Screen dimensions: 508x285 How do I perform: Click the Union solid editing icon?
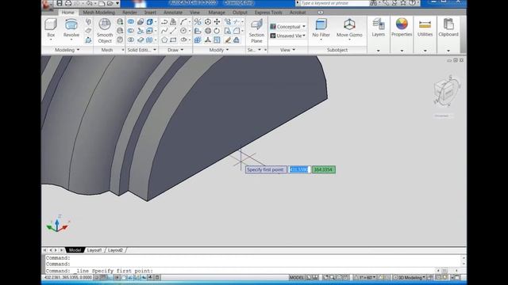point(130,21)
